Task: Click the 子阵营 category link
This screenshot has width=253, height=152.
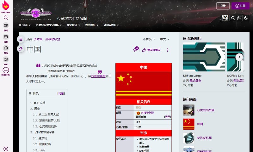Action: (x=38, y=39)
